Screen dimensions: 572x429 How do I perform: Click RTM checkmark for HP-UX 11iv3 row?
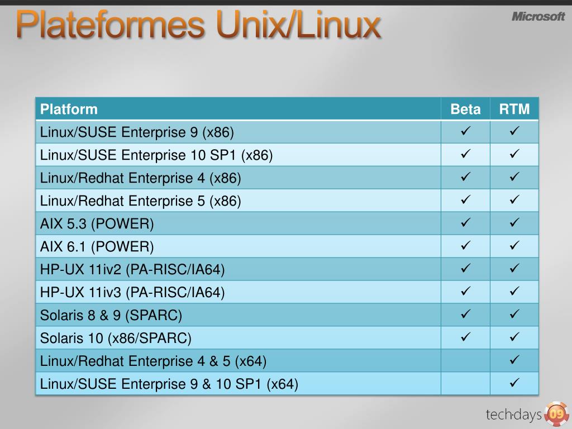point(514,291)
